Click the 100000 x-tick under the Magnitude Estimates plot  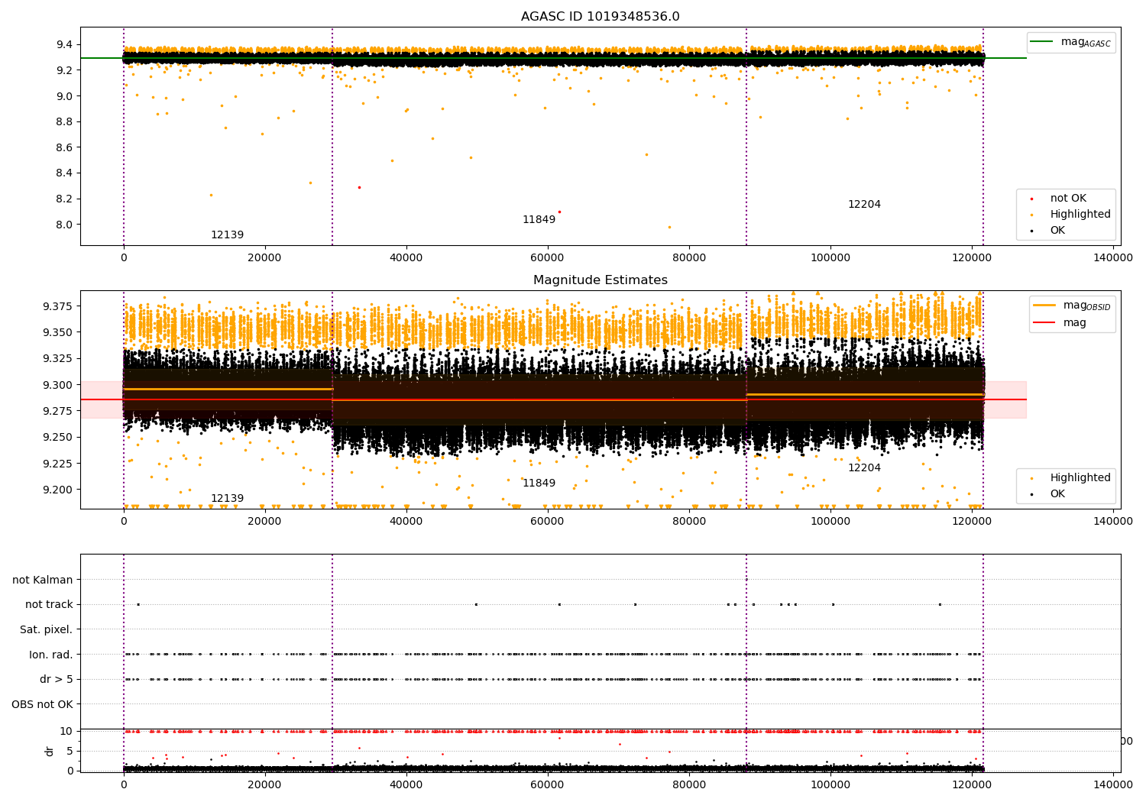click(x=830, y=522)
